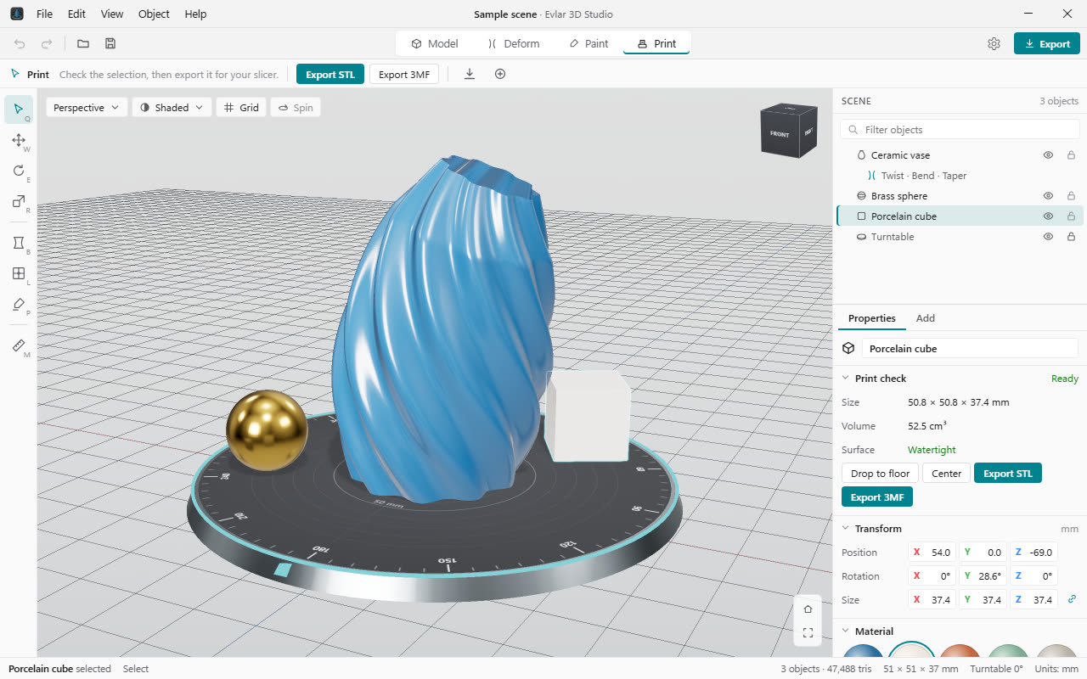Screen dimensions: 1087x679
Task: Reset view with the home icon
Action: (x=808, y=609)
